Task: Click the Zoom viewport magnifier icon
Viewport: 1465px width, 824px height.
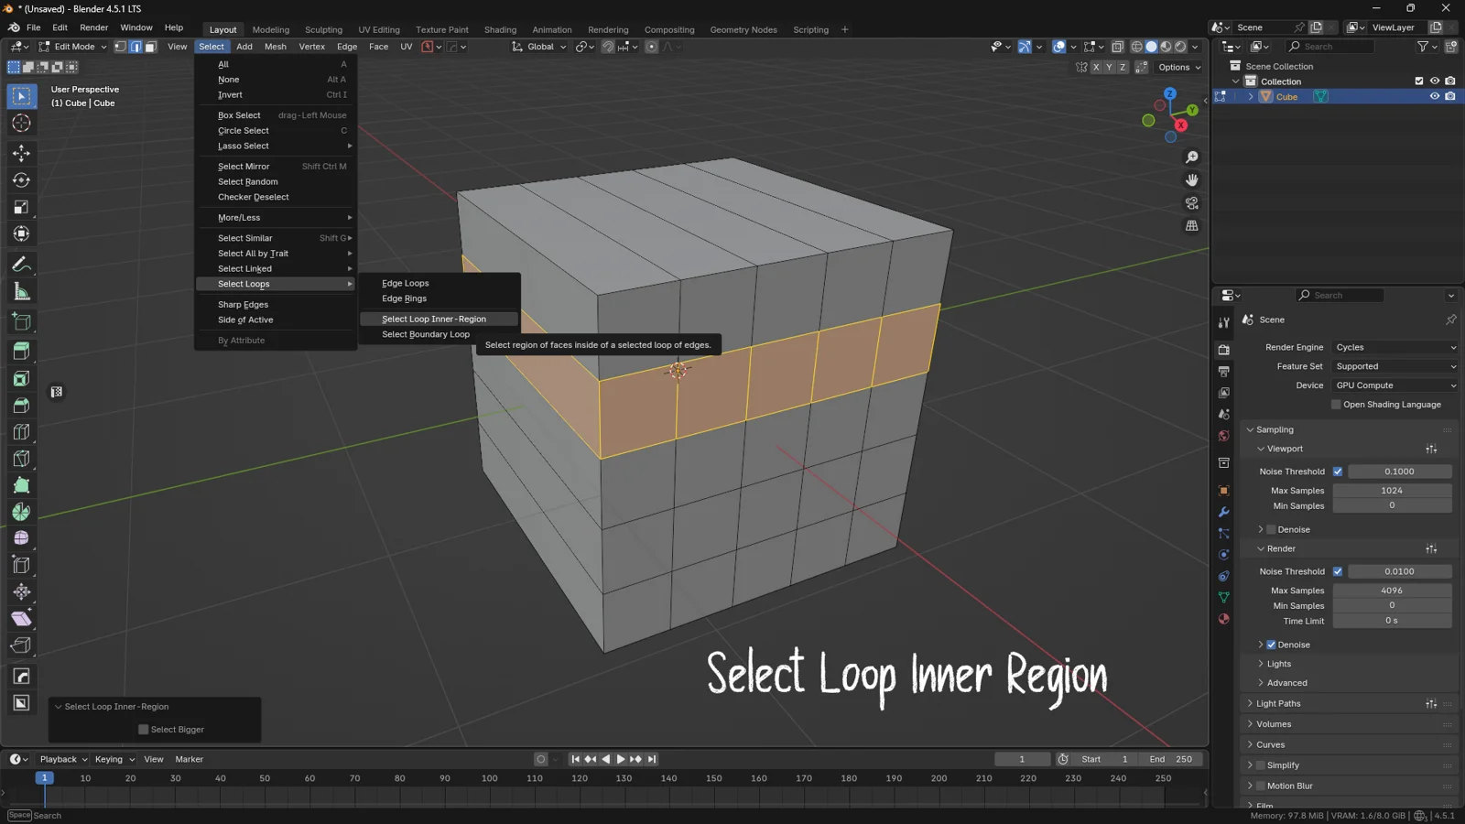Action: pyautogui.click(x=1191, y=157)
